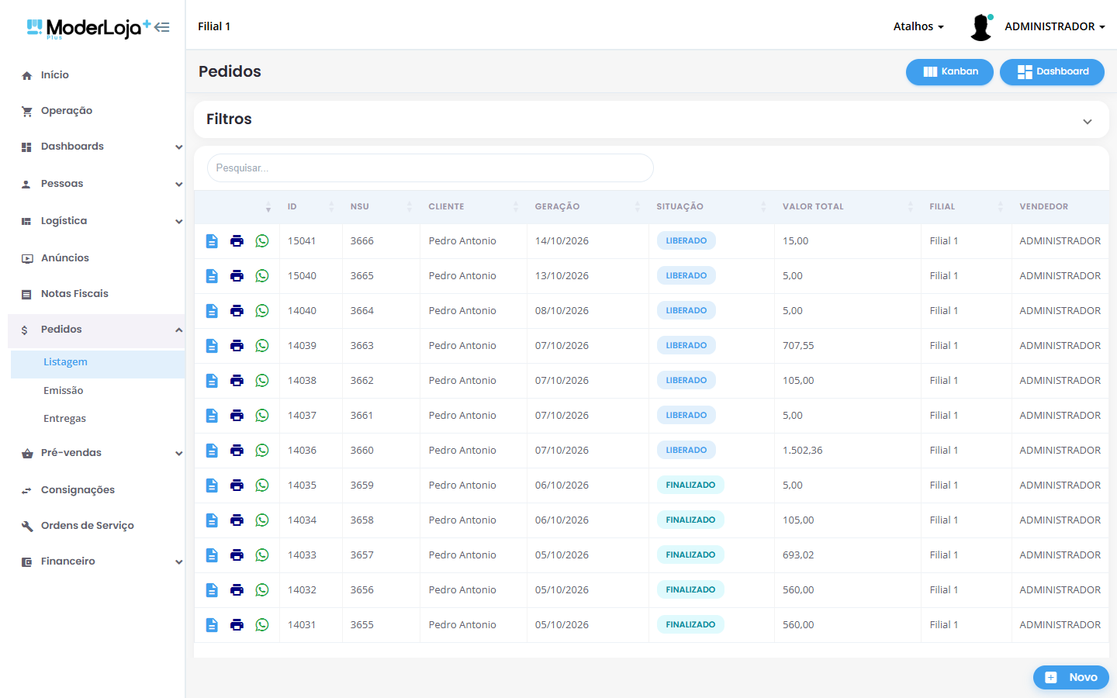The width and height of the screenshot is (1117, 698).
Task: Collapse the sidebar with arrow icon
Action: pos(162,27)
